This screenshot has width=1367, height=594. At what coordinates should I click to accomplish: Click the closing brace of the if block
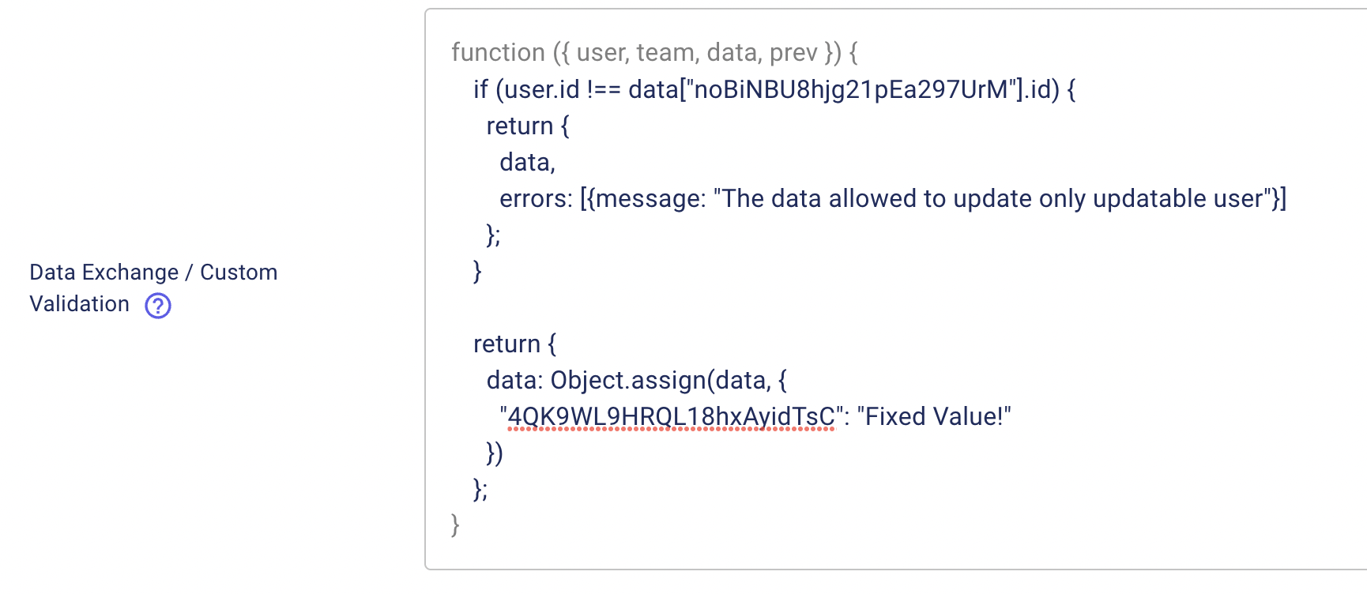477,271
